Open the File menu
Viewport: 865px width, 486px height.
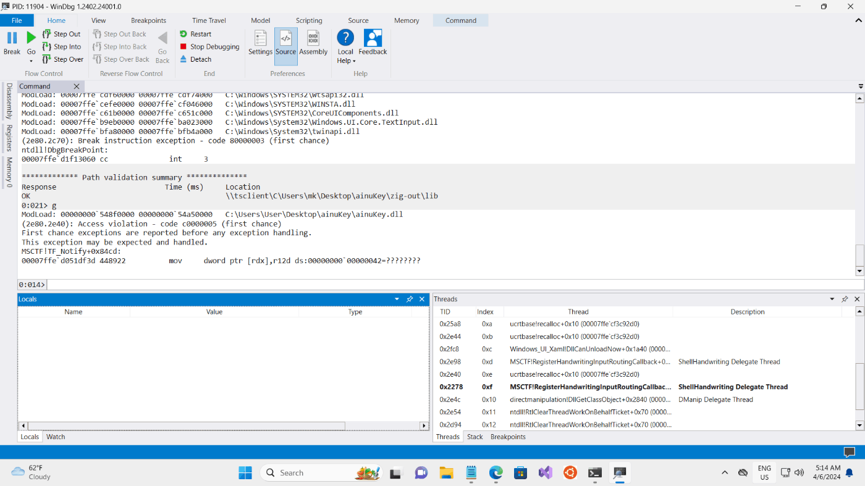coord(17,20)
